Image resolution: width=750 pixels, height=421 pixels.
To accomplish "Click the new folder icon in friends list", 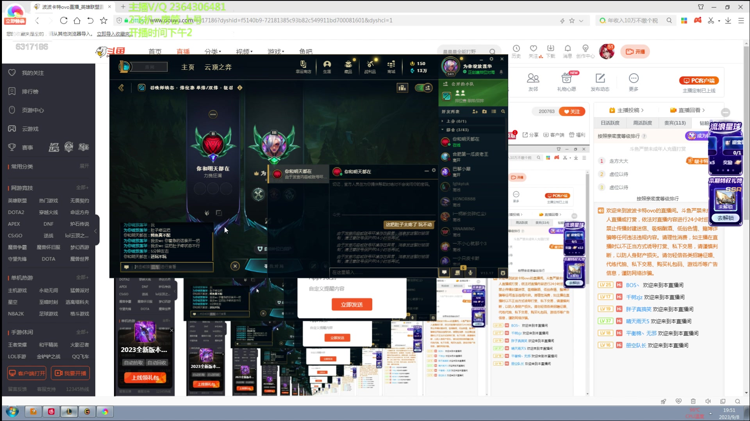I will 484,111.
